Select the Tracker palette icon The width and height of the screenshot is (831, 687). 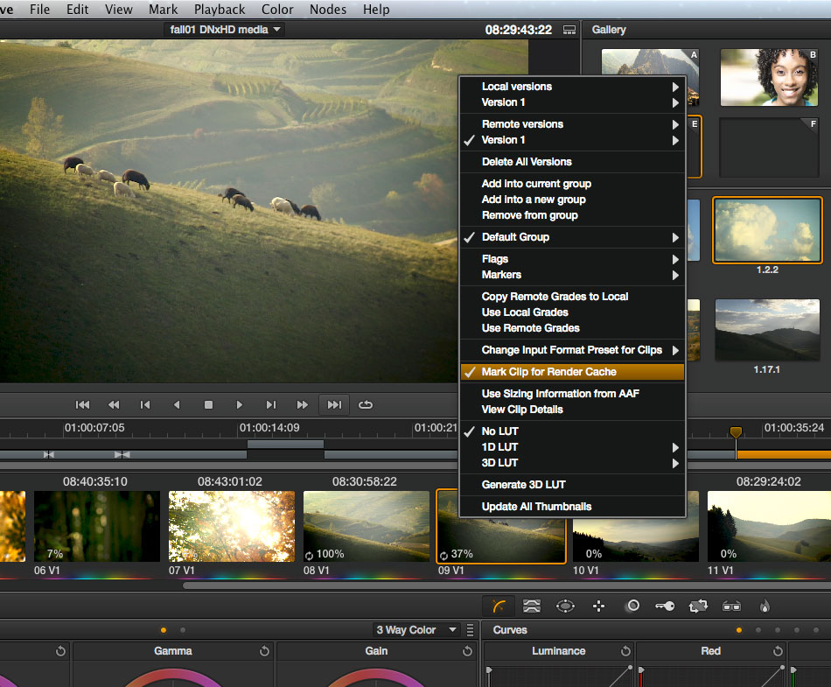(597, 606)
